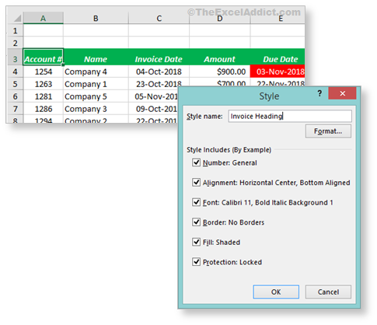377x325 pixels.
Task: Click the 'Account #' heading cell
Action: pyautogui.click(x=43, y=58)
